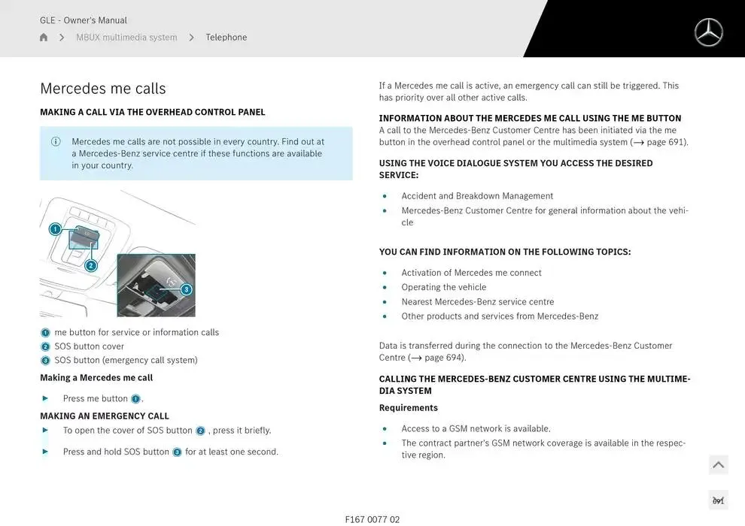Image resolution: width=745 pixels, height=526 pixels.
Task: Click the arrow bullet beside 'Press me button'
Action: click(x=45, y=398)
